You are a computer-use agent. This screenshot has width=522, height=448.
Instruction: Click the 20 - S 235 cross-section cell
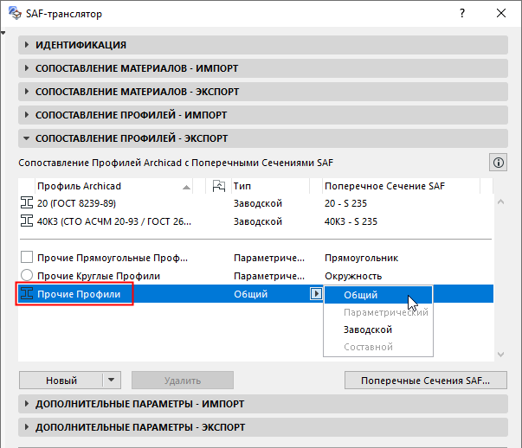345,203
